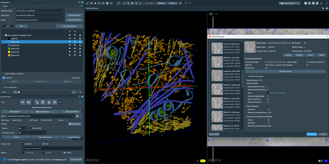The height and width of the screenshot is (164, 329).
Task: Select the Magic Wand tool
Action: pos(103,3)
